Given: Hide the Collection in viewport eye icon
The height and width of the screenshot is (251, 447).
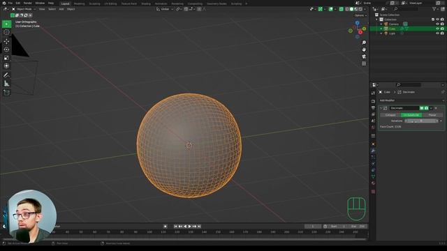Looking at the screenshot, I should click(x=438, y=20).
